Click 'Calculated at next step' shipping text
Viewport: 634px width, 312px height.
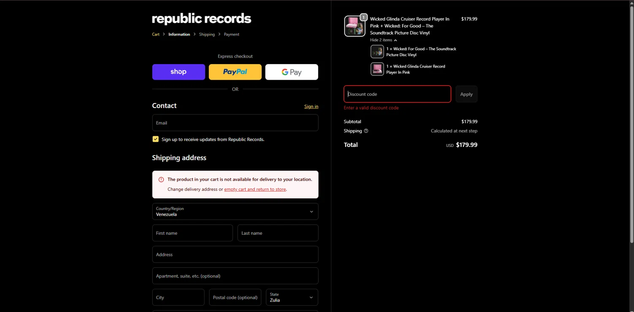(454, 131)
